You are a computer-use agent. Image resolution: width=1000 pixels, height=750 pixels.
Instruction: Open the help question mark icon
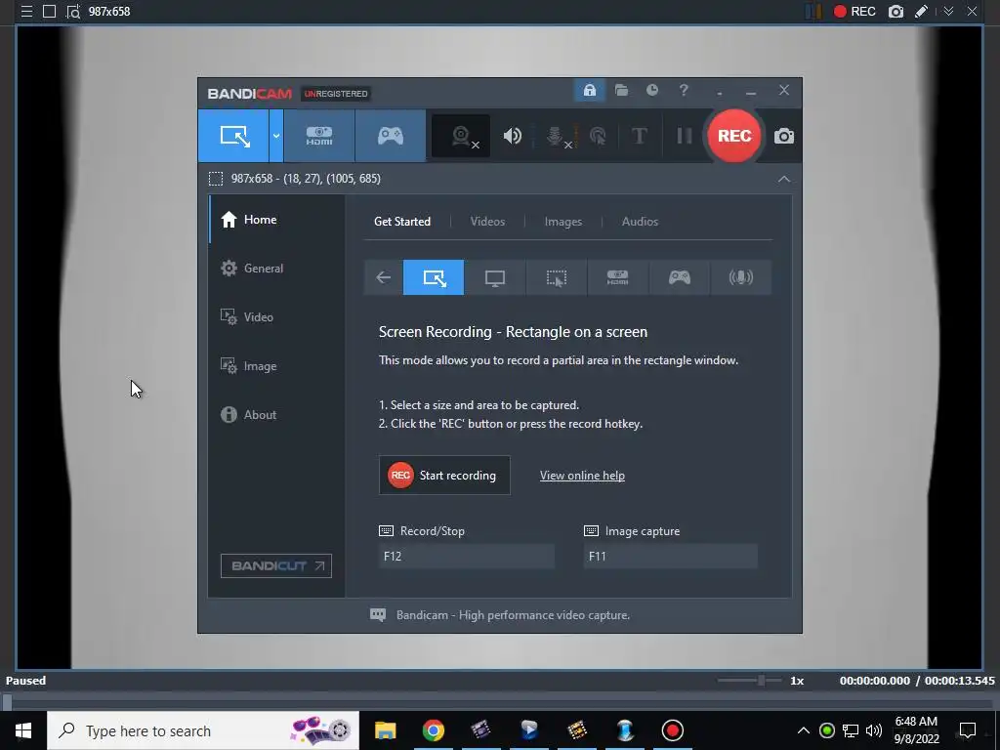pos(684,91)
